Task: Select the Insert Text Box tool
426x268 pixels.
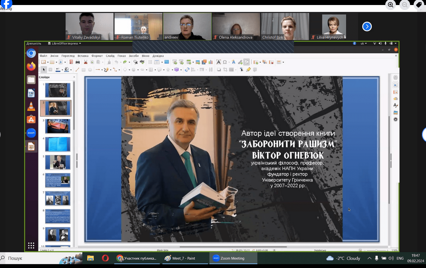Action: (x=219, y=62)
